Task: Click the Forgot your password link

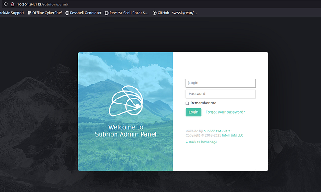Action: point(225,112)
